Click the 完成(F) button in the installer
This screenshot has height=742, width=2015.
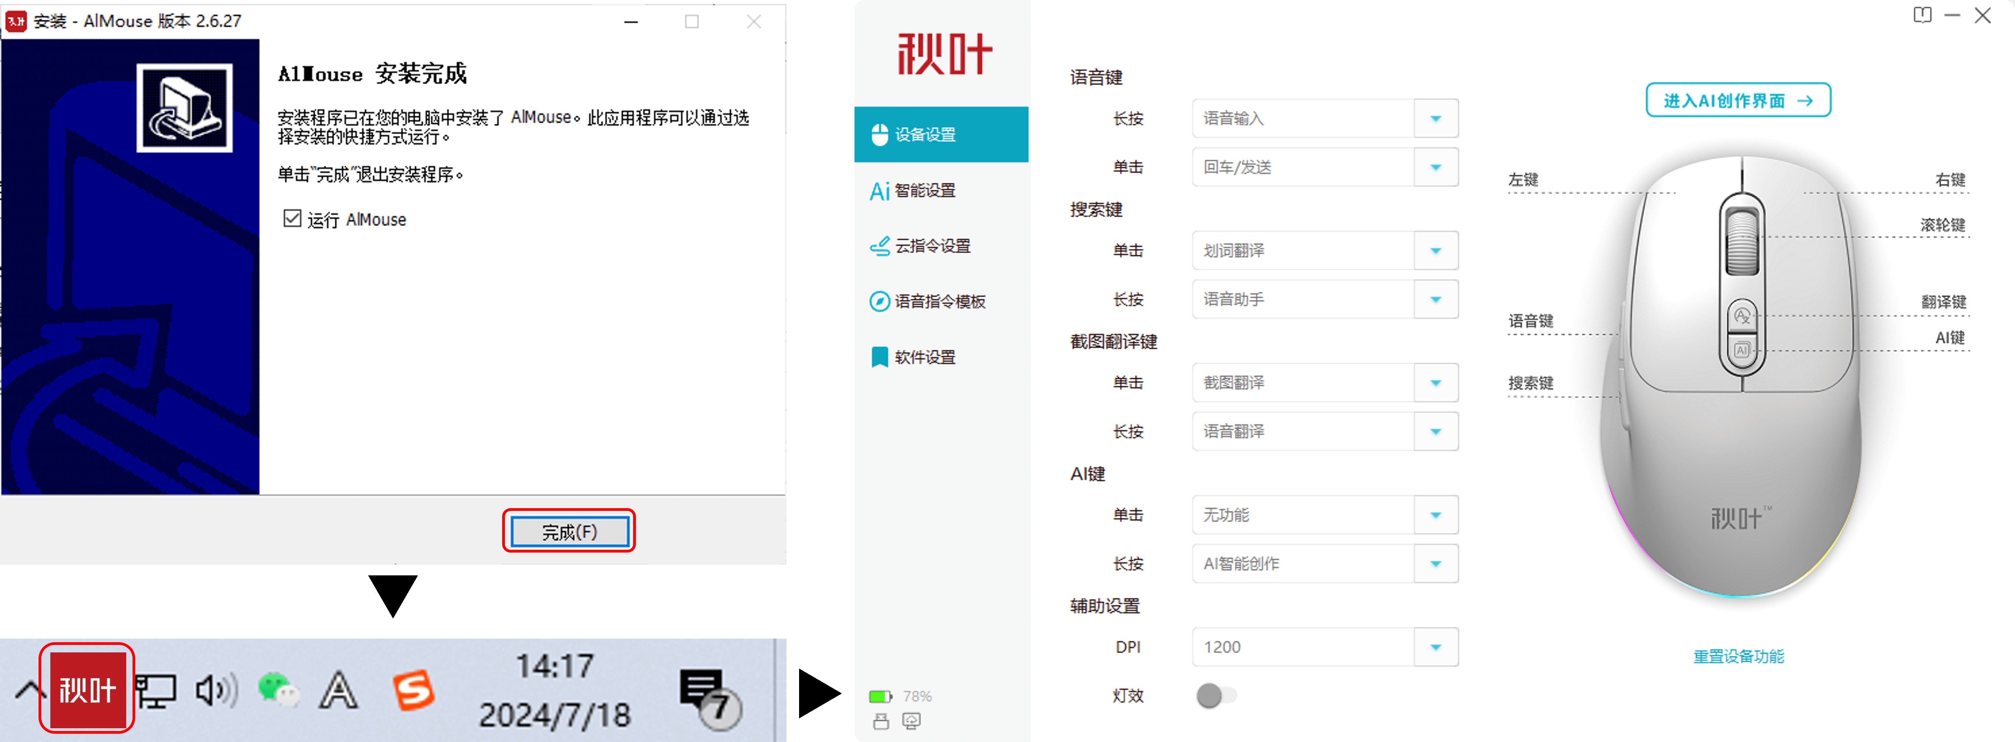point(569,532)
